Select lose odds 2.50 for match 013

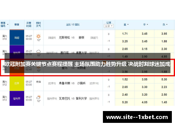pos(164,95)
